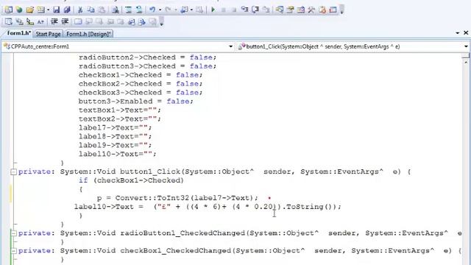Open the Navigate Backward dropdown arrow
Image resolution: width=471 pixels, height=265 pixels.
pos(191,10)
